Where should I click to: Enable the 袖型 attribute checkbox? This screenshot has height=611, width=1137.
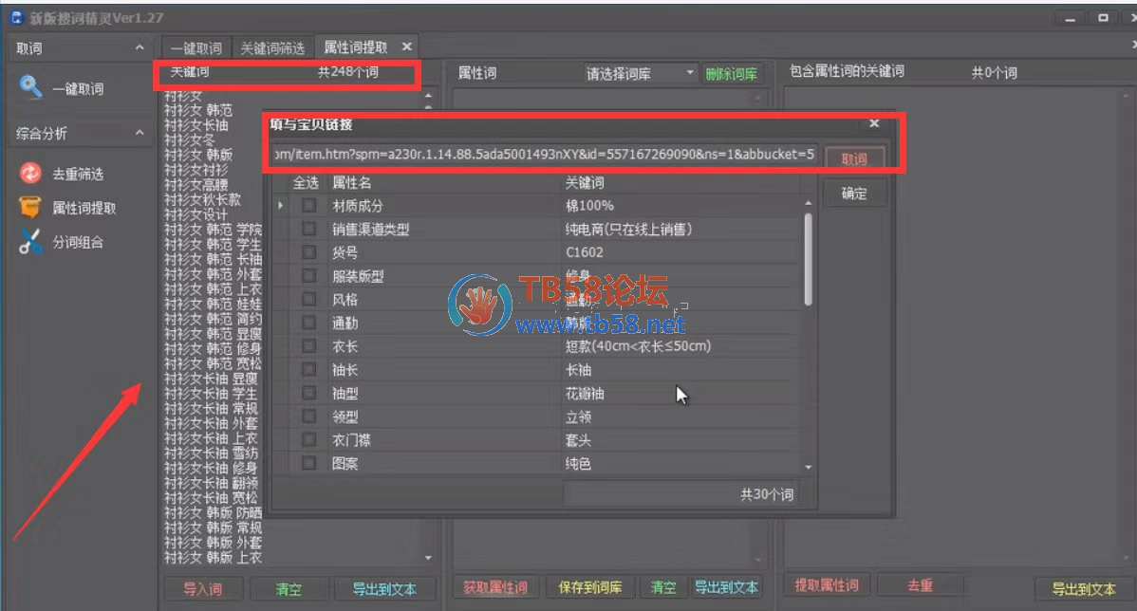pyautogui.click(x=308, y=394)
